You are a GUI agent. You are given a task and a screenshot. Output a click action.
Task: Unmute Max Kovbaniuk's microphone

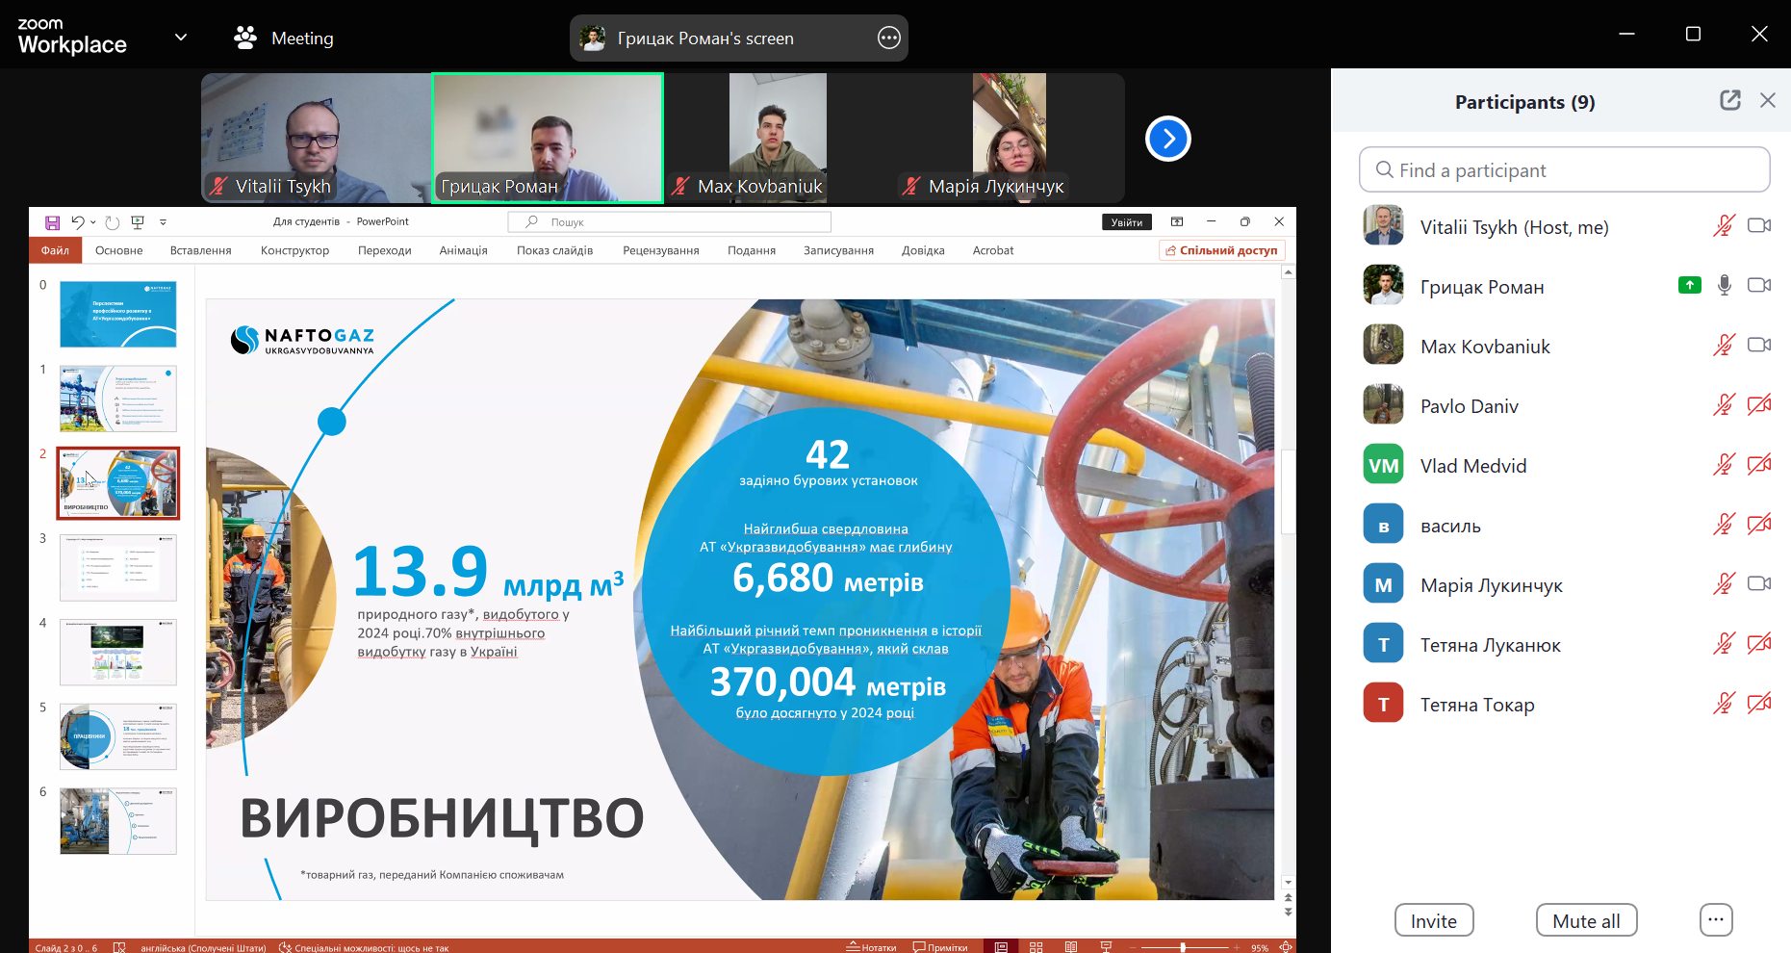[x=1724, y=345]
